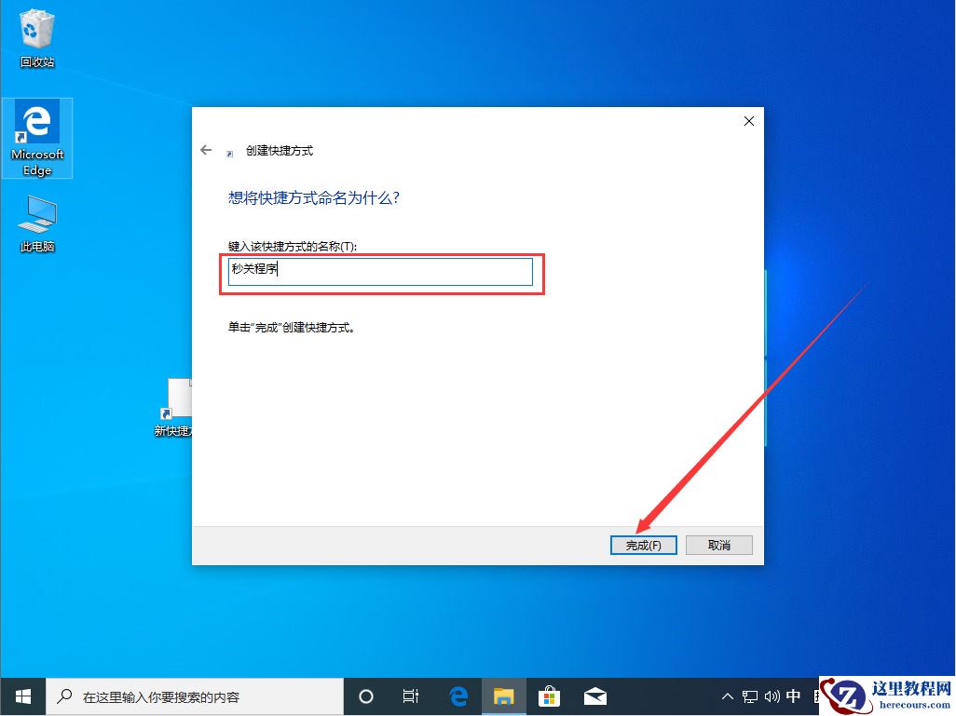Open Task View on the taskbar
Viewport: 956px width, 716px height.
pos(411,696)
